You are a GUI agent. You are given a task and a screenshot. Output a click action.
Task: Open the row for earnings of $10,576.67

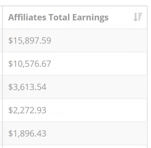[75, 64]
